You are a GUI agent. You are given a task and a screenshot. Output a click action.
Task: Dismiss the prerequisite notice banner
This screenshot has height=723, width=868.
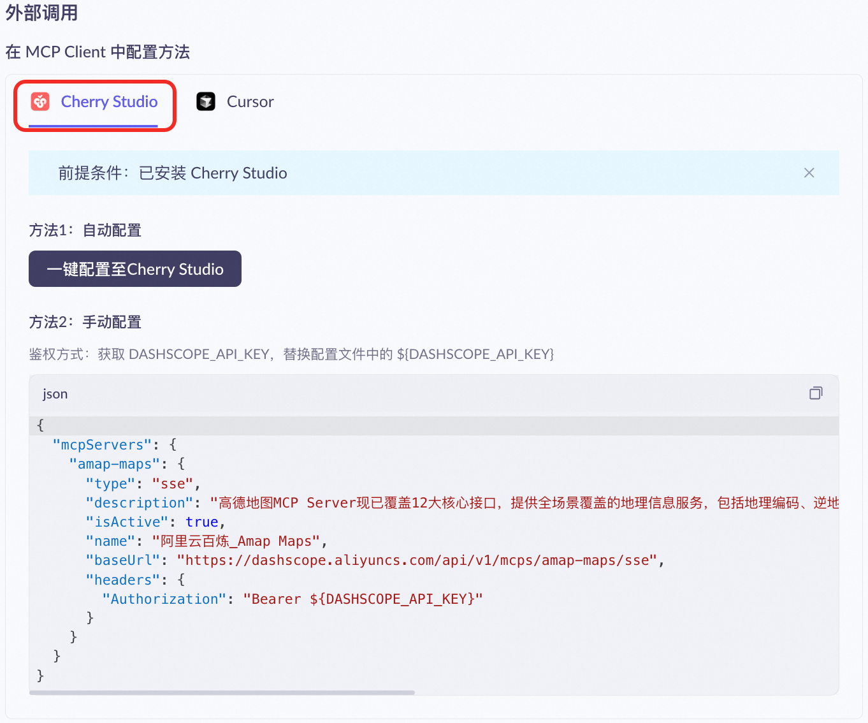[809, 173]
